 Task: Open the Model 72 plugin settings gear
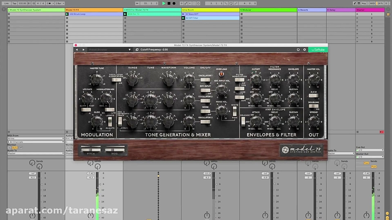coord(304,50)
